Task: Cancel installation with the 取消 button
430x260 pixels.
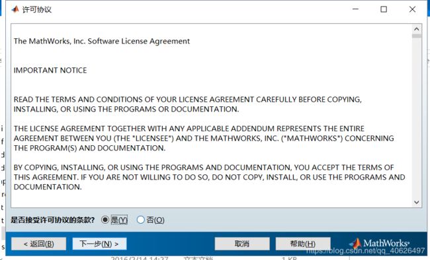Action: (242, 244)
